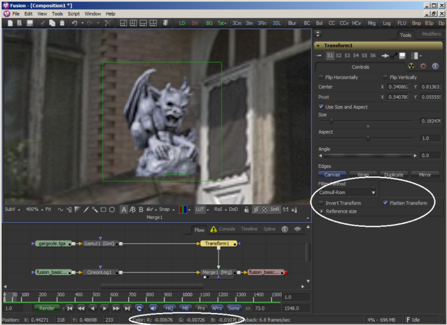Viewport: 447px width, 325px height.
Task: Click the info icon in Transform controls
Action: [x=436, y=66]
